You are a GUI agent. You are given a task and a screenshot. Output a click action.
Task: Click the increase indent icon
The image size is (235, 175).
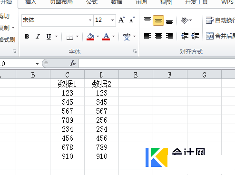pyautogui.click(x=195, y=36)
